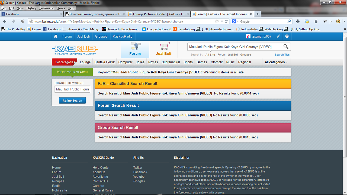Open the History menu
Viewport: 347px width, 195px height.
point(31,8)
